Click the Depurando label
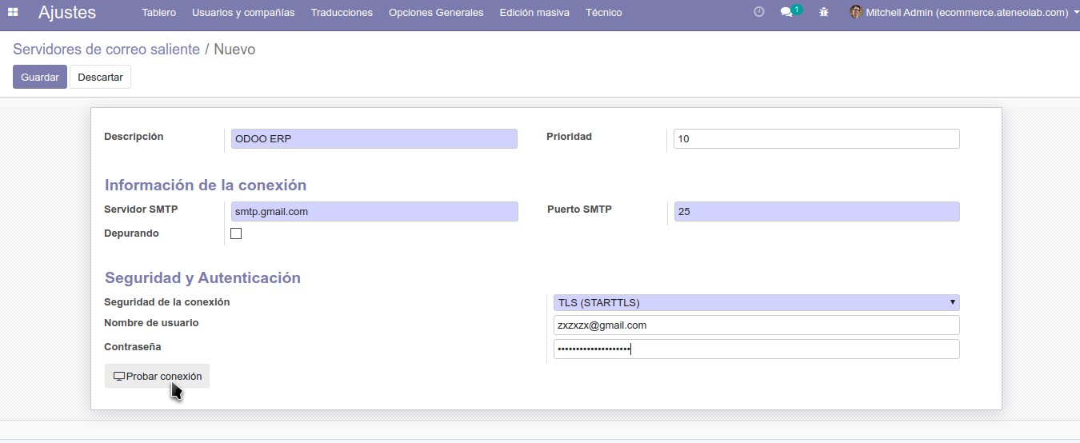Screen dimensions: 1080x443 click(131, 233)
